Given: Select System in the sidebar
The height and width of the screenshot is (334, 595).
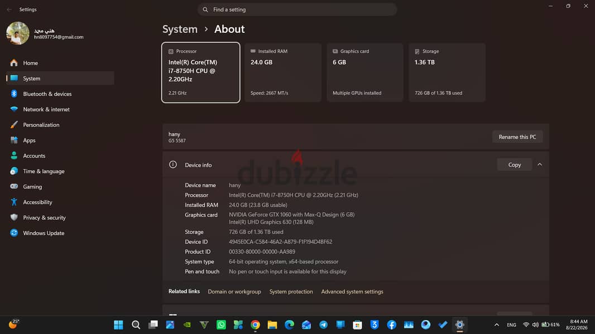Looking at the screenshot, I should pos(60,78).
